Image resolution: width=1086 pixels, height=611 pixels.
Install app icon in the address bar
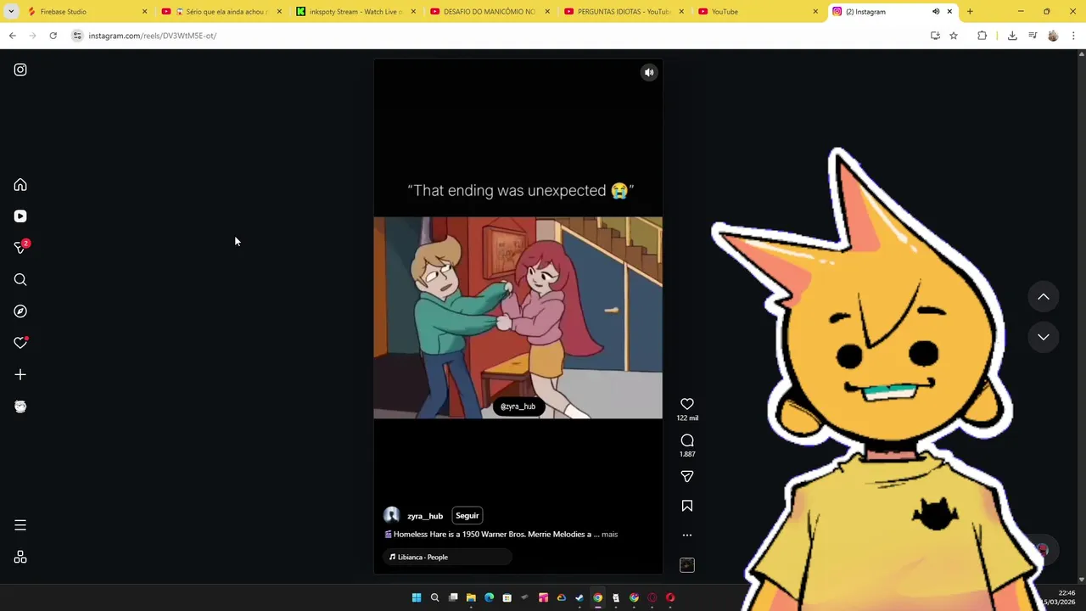935,36
